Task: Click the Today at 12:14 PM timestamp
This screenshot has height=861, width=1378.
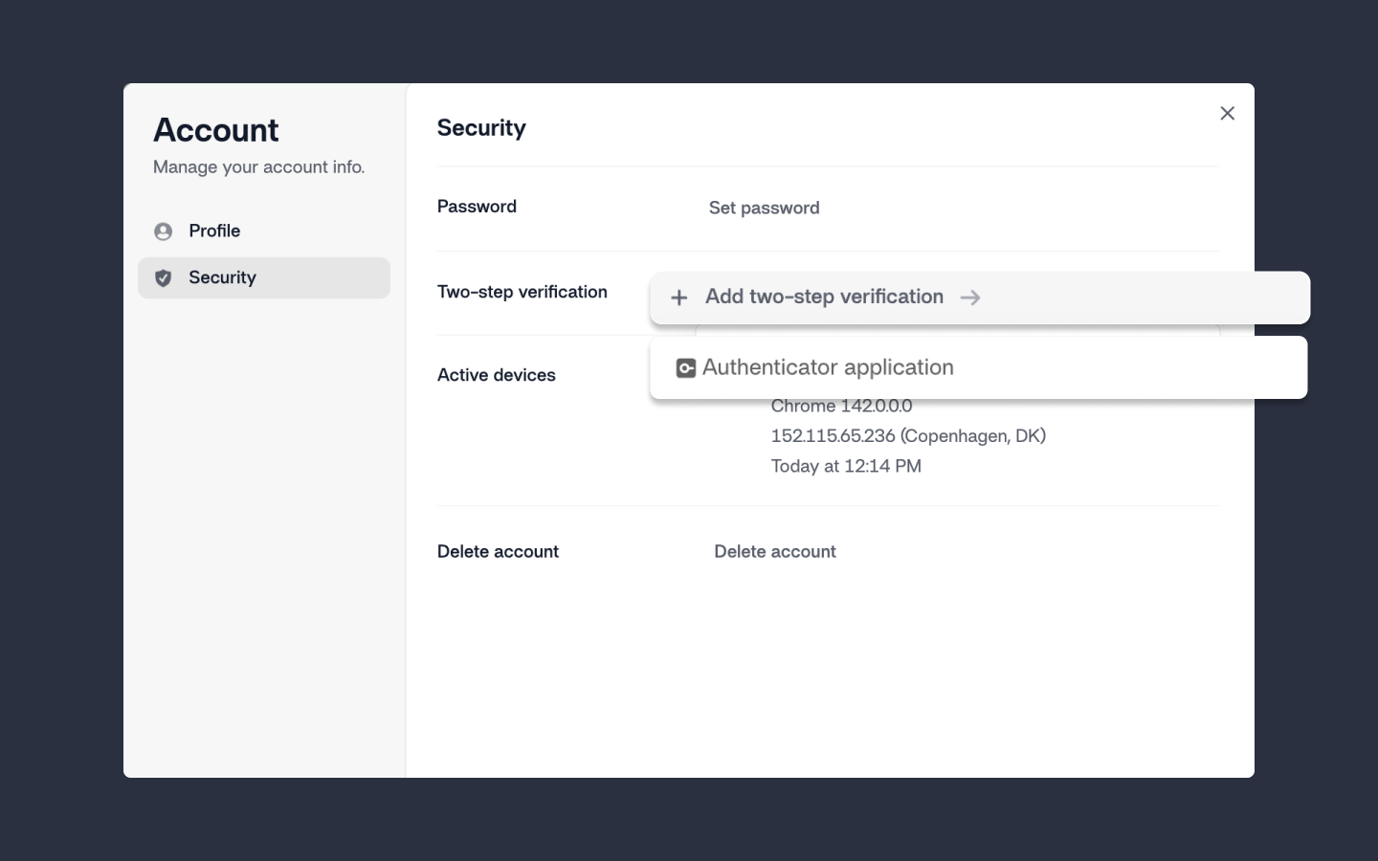Action: pyautogui.click(x=846, y=466)
